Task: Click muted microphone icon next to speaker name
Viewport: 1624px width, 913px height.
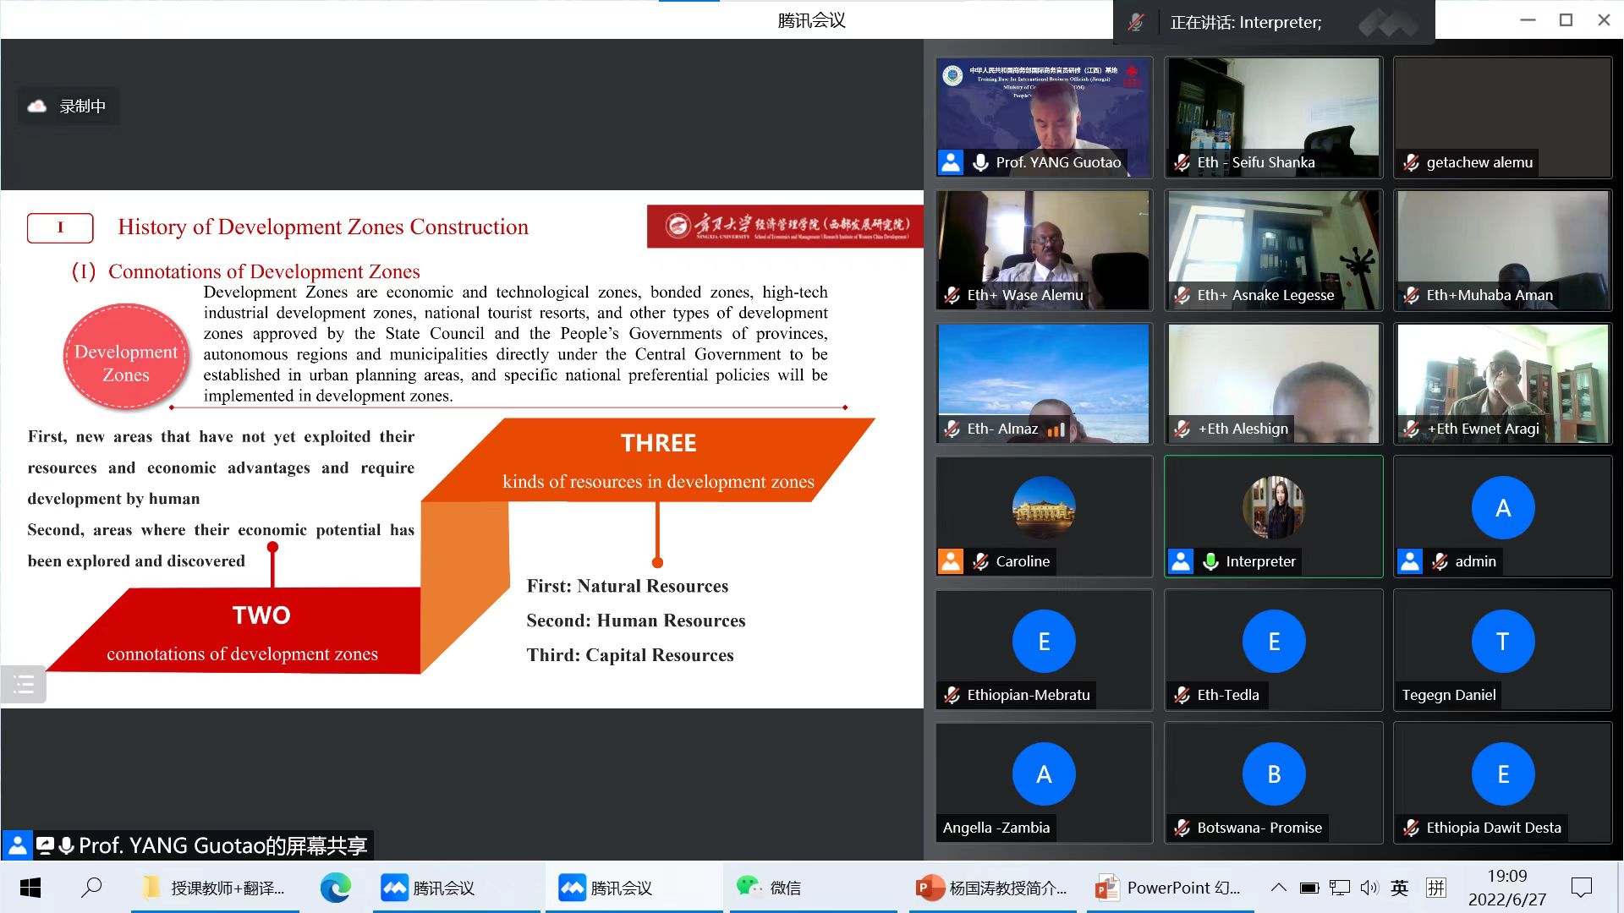Action: pos(1137,22)
